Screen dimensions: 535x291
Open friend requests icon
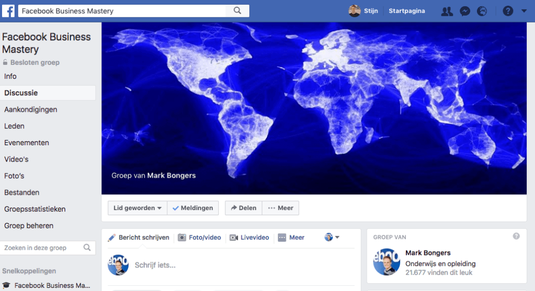(447, 11)
